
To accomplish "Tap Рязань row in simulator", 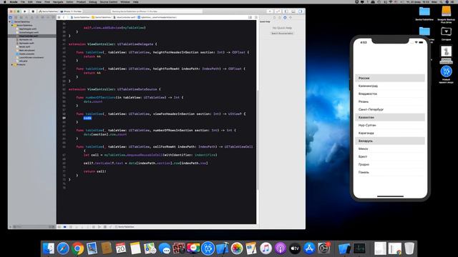I will pyautogui.click(x=390, y=101).
